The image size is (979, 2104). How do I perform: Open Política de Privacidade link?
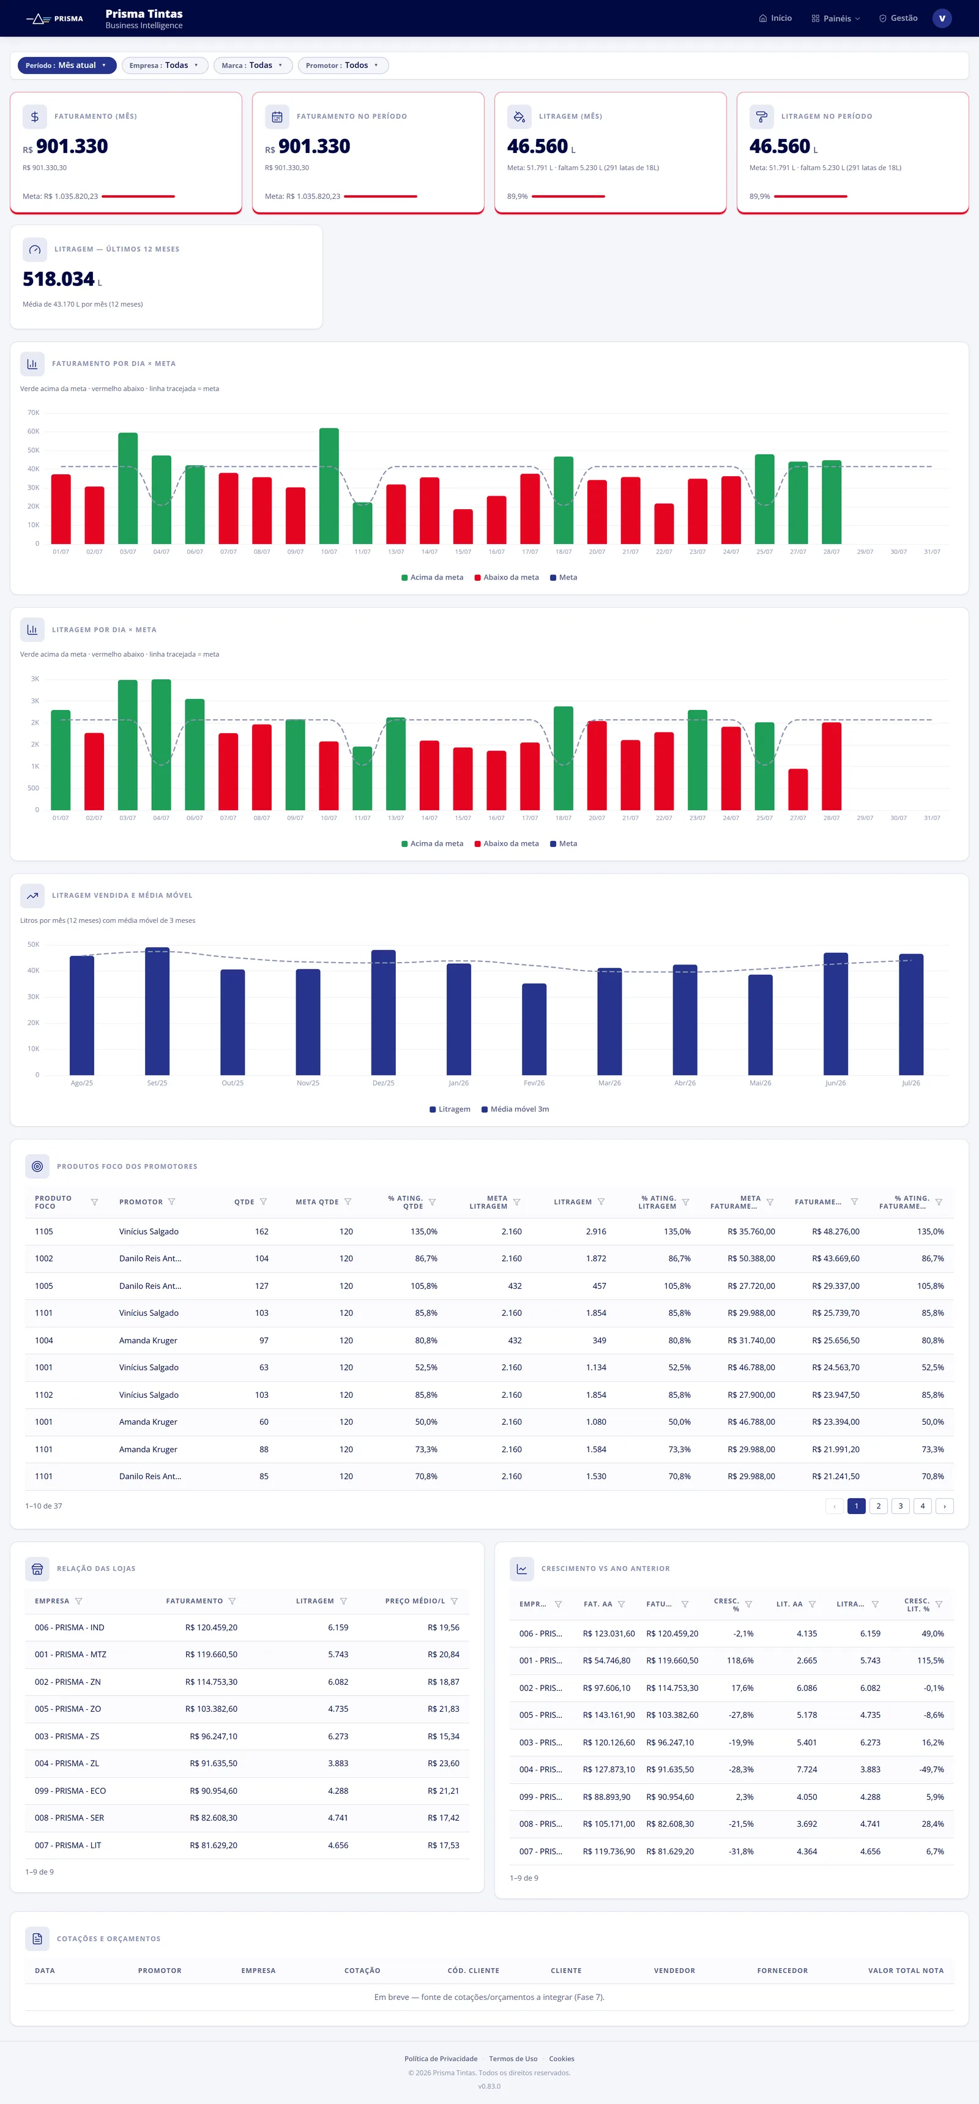(x=441, y=2059)
